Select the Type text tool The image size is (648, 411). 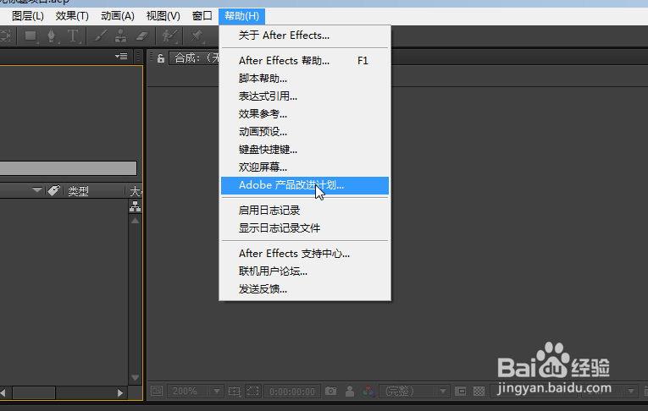point(73,36)
